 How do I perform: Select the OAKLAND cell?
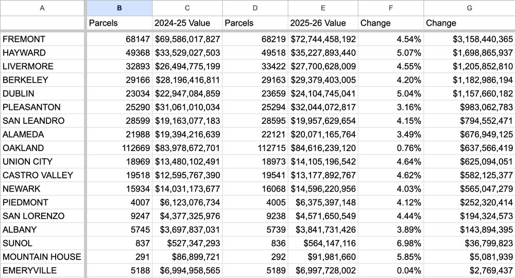tap(42, 148)
